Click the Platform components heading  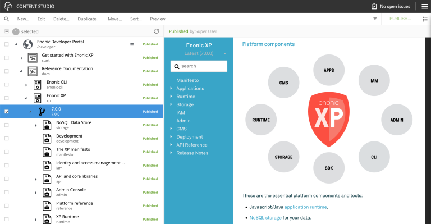click(x=268, y=44)
